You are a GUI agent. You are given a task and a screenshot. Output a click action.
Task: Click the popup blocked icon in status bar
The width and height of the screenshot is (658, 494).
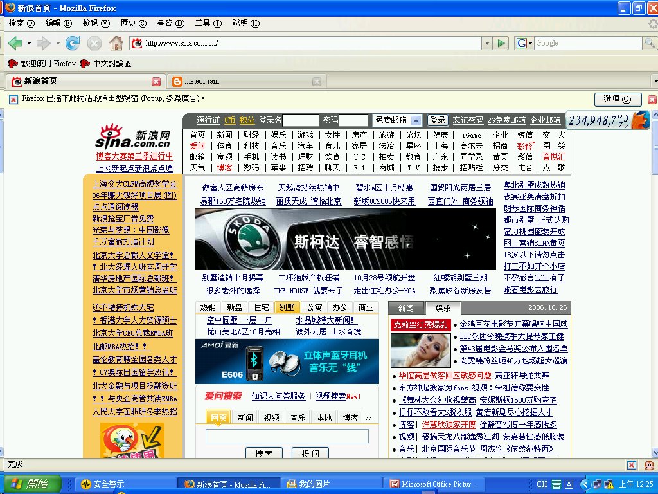(x=632, y=465)
